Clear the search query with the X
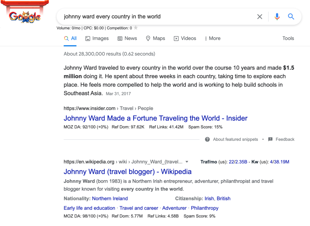 pyautogui.click(x=259, y=17)
